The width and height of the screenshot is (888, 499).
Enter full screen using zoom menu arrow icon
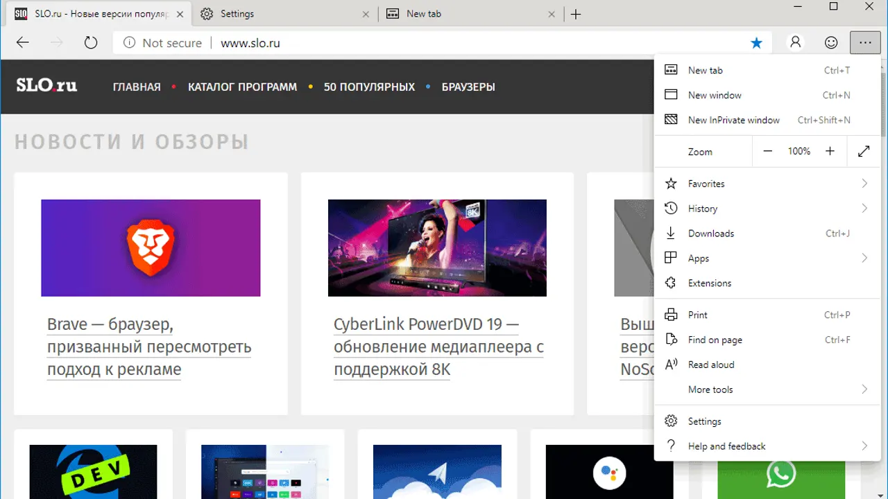tap(864, 151)
